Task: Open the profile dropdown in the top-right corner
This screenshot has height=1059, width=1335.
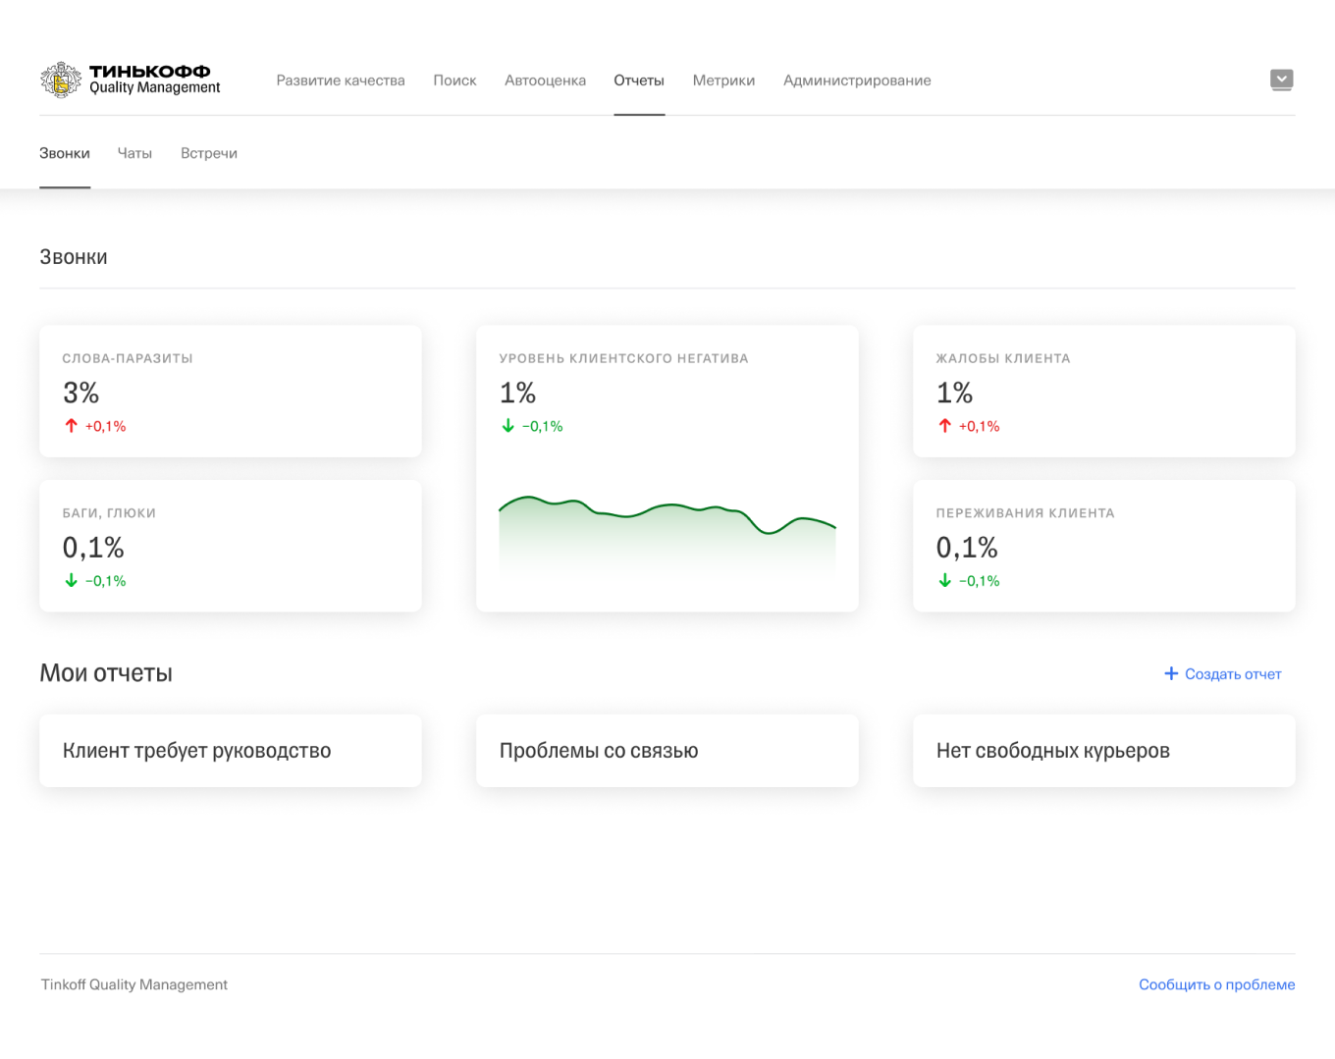Action: click(x=1282, y=79)
